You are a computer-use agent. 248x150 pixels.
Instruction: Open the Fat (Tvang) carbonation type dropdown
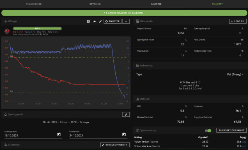tap(235, 74)
